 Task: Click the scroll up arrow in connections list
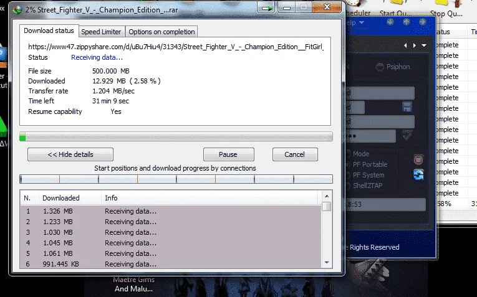[x=327, y=196]
